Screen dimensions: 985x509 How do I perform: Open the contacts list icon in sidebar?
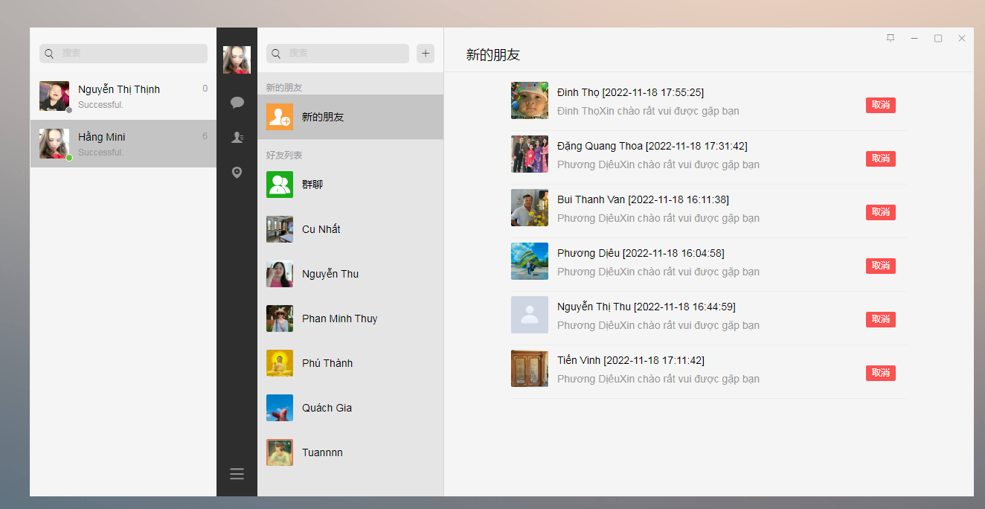pos(237,138)
